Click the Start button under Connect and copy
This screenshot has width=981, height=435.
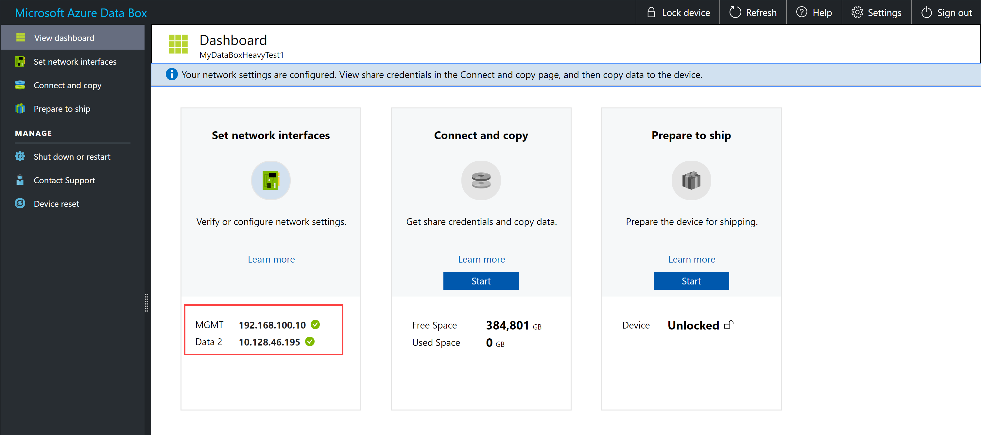pos(480,280)
